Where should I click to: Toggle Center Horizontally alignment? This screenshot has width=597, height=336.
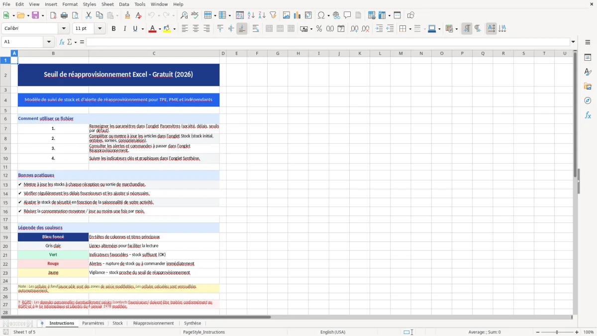196,29
